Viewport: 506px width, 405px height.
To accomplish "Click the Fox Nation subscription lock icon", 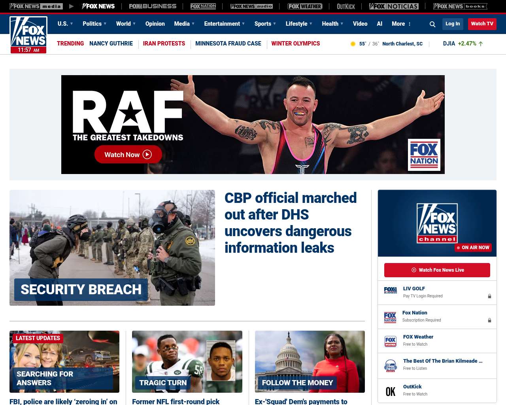I will pos(489,320).
